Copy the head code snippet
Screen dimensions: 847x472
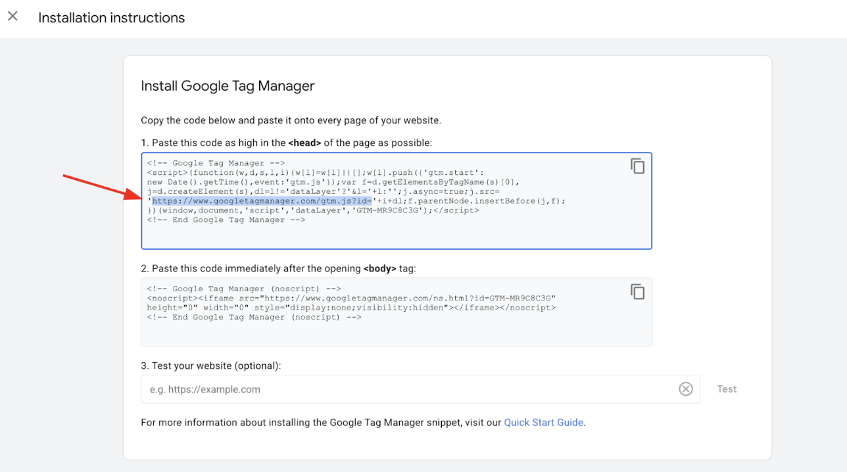coord(637,166)
